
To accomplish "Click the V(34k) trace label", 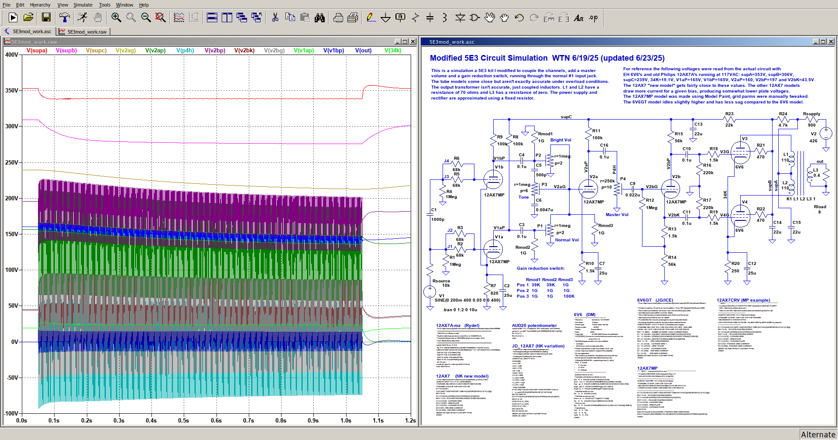I will 393,50.
